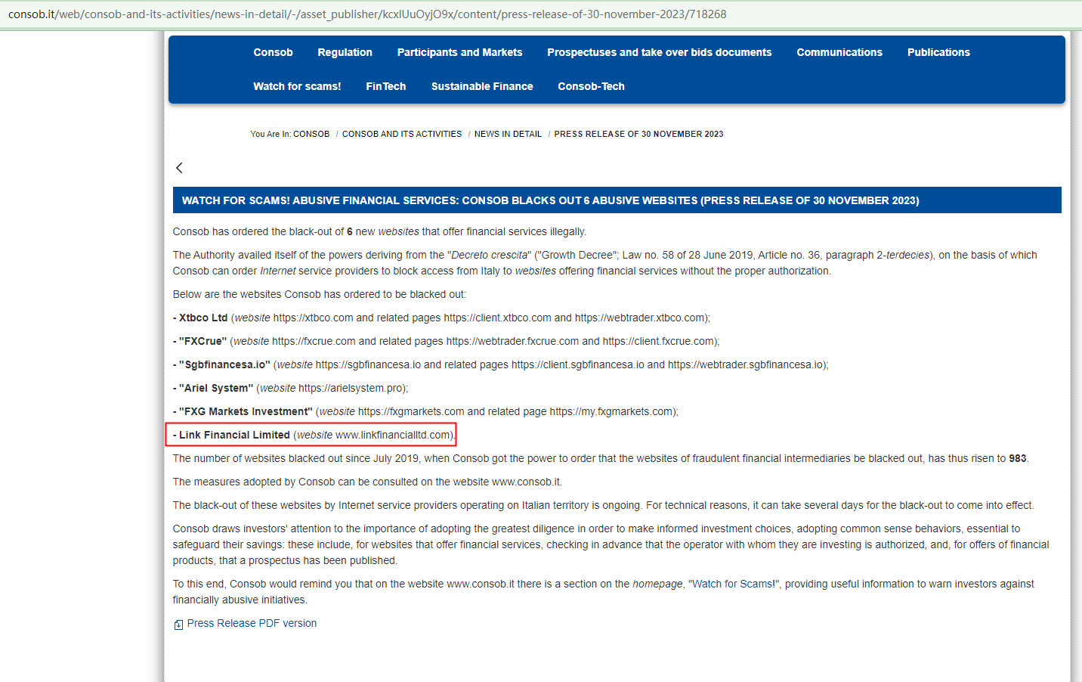Click the https://webtrader.sgbfinancesa.io address text
Viewport: 1082px width, 682px height.
[746, 364]
